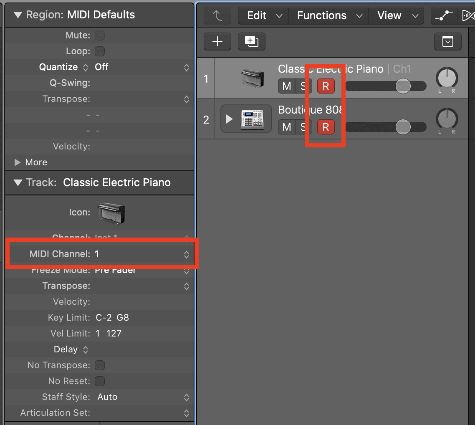Screen dimensions: 475x425
Task: Click the Vel Limit 127 value
Action: point(114,334)
